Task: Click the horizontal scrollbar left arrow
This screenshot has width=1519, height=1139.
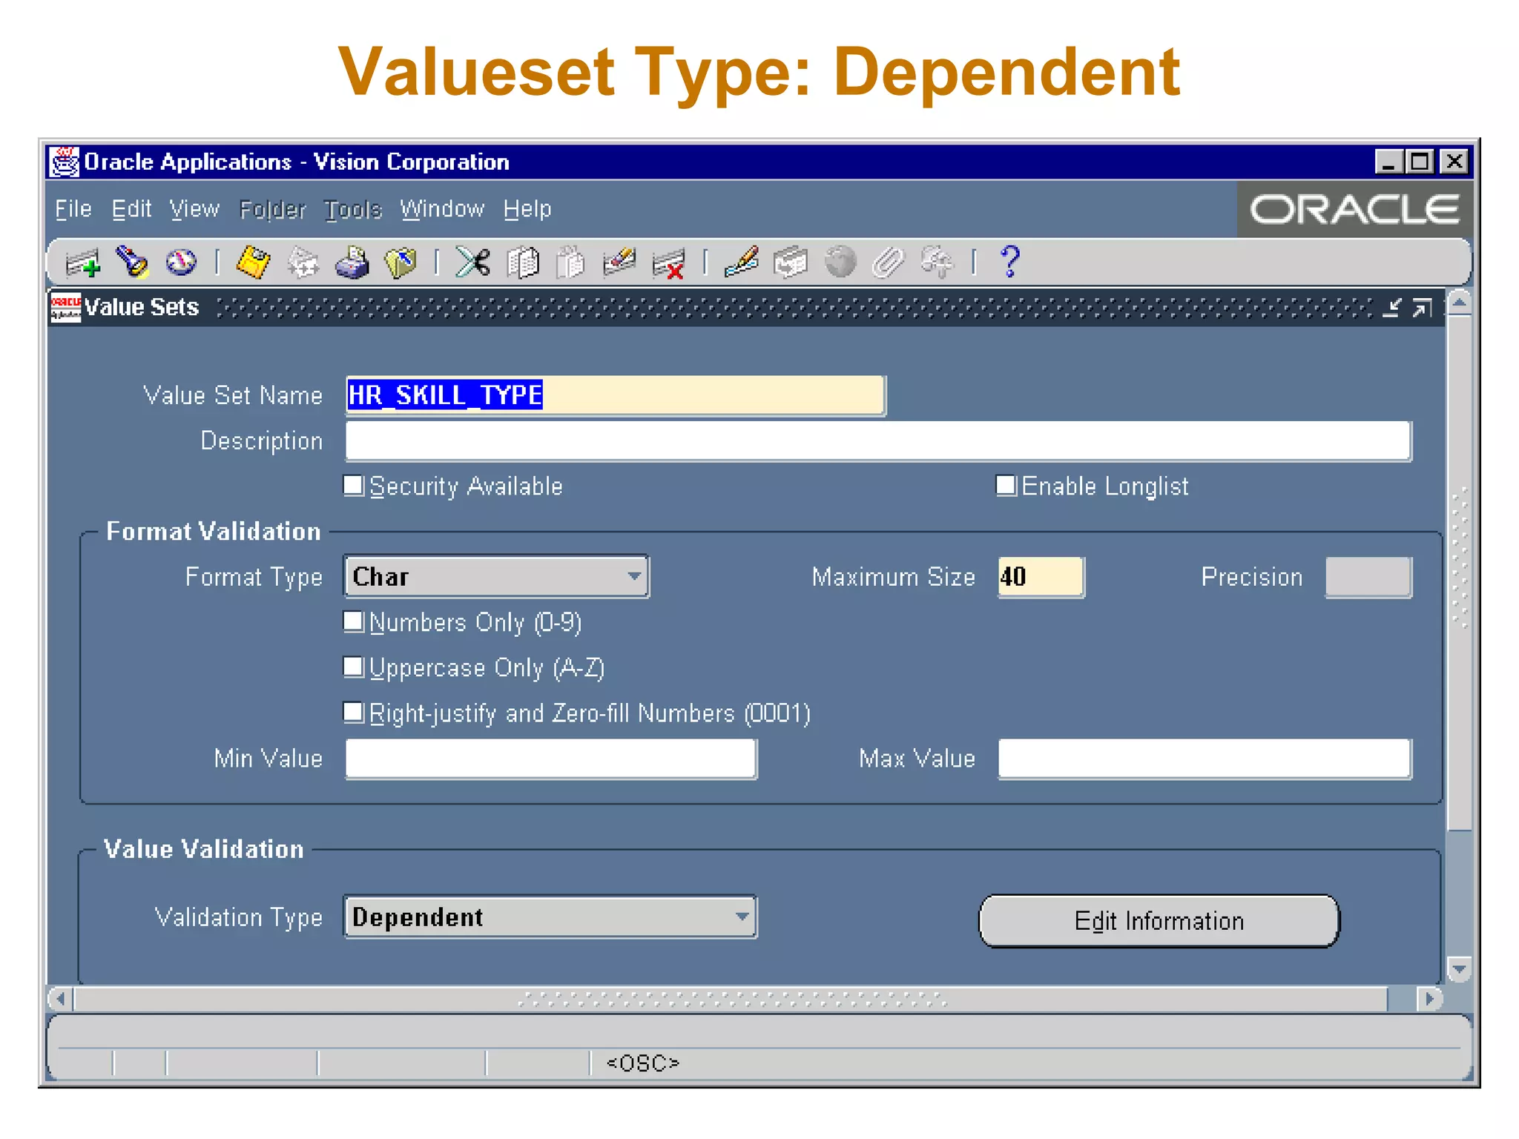Action: (x=62, y=1000)
